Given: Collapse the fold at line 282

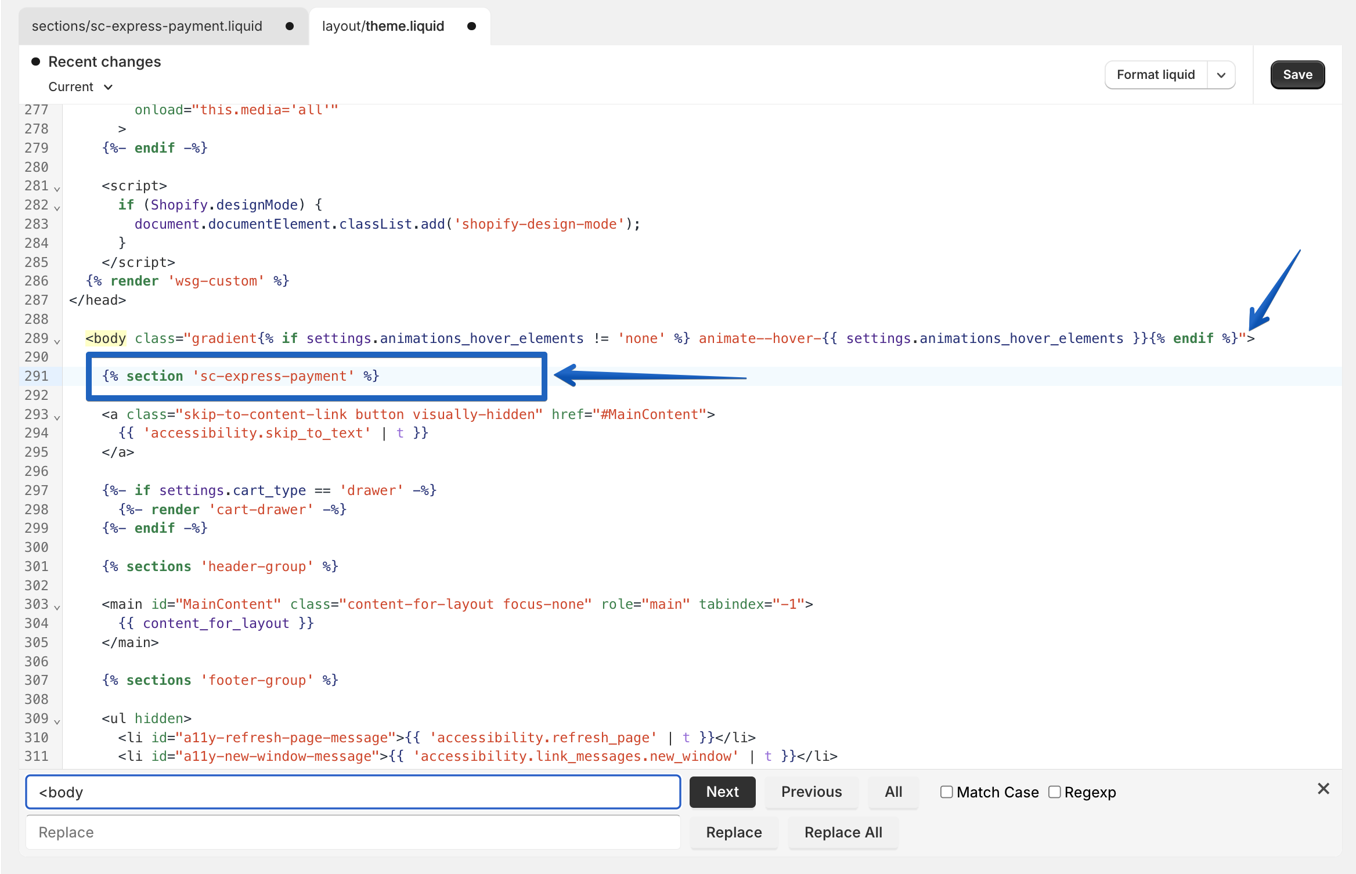Looking at the screenshot, I should [x=57, y=207].
